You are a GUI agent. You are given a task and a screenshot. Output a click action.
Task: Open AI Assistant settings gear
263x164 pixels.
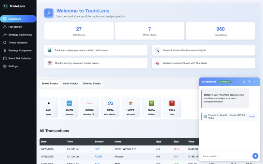point(244,82)
